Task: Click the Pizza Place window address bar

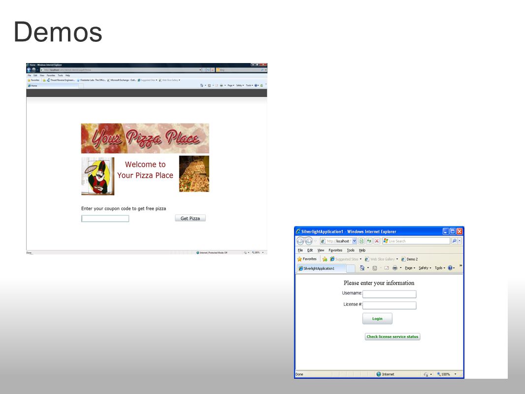Action: (x=121, y=69)
